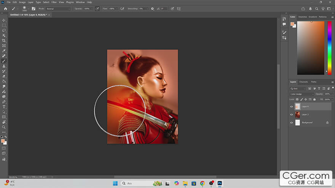This screenshot has height=188, width=335.
Task: Open the Color Dodge blend mode dropdown
Action: 302,94
